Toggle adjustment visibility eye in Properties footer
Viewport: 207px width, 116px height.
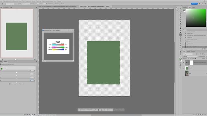tap(32, 115)
